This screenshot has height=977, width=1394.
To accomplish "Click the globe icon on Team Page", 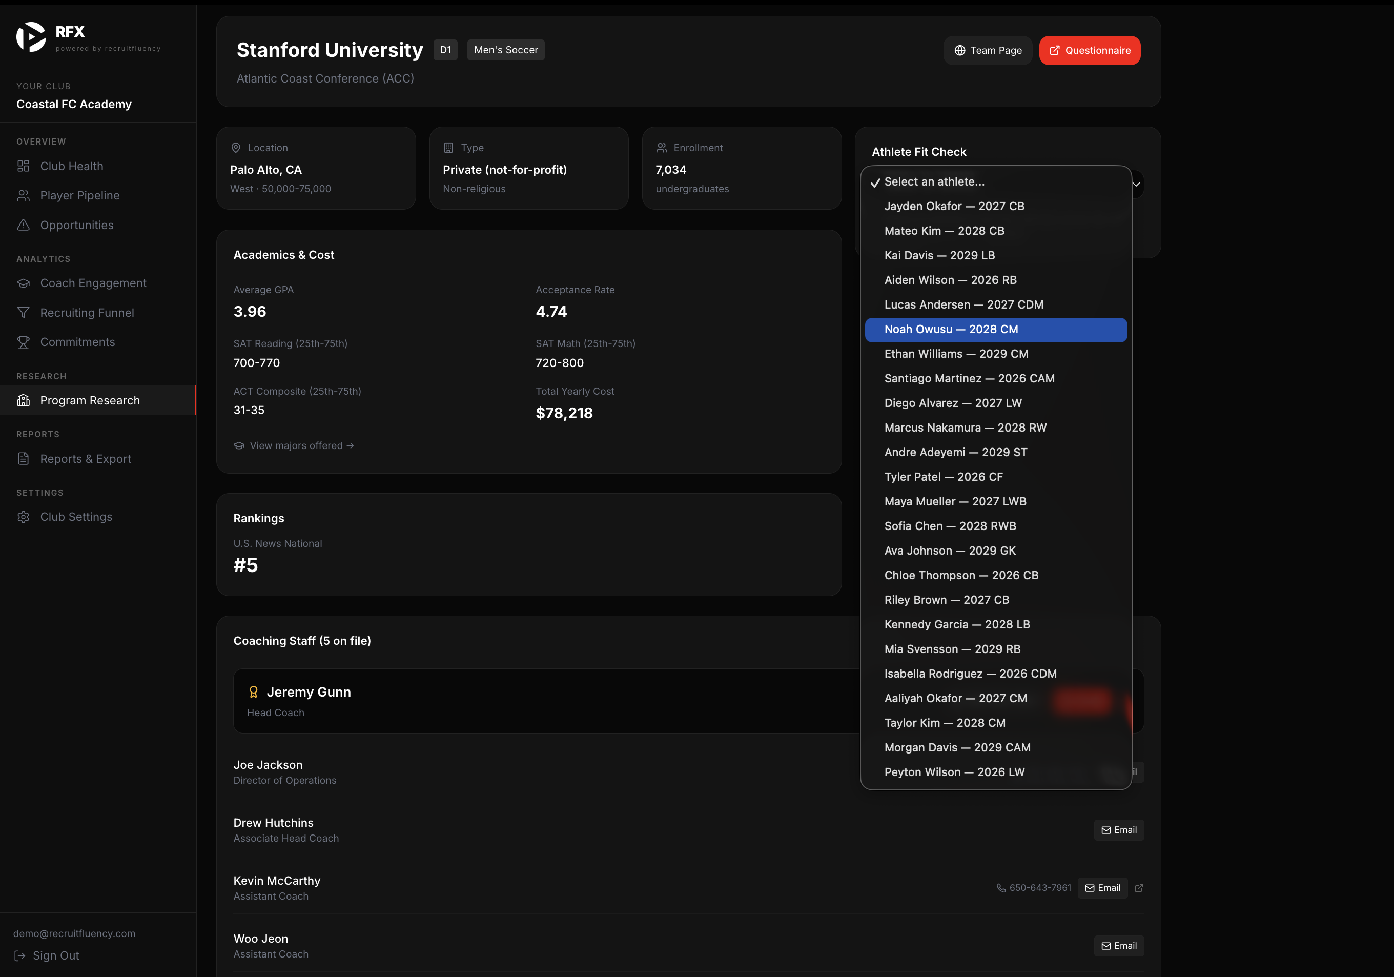I will click(960, 50).
